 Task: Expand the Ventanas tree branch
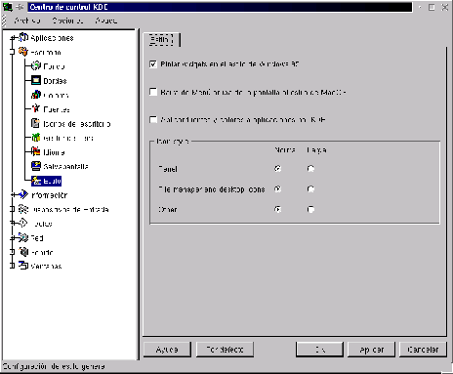[x=12, y=266]
